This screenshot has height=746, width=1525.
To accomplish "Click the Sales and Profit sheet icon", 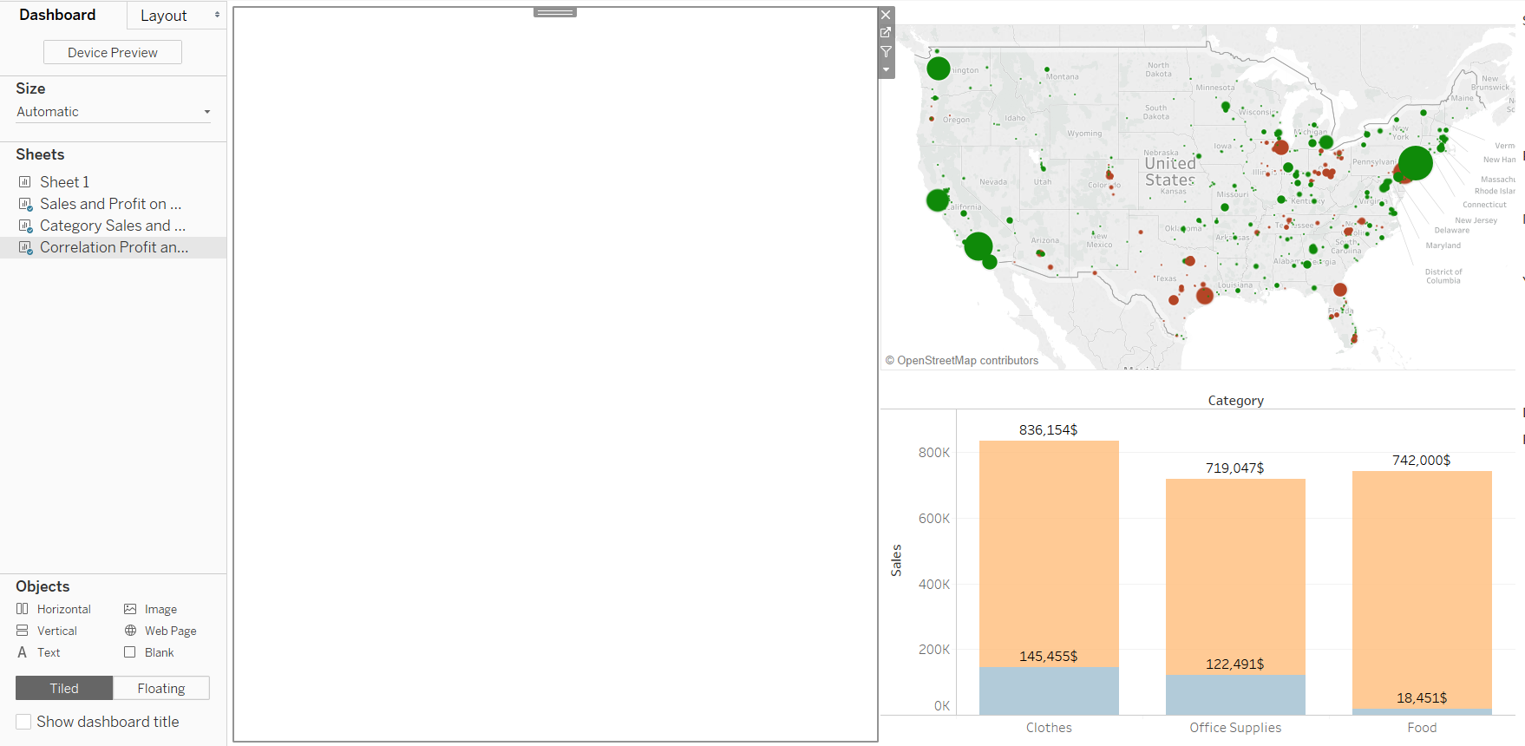I will click(26, 204).
